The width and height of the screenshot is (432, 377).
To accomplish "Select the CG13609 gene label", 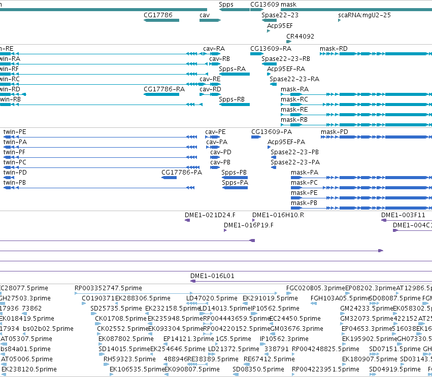I will click(x=264, y=5).
